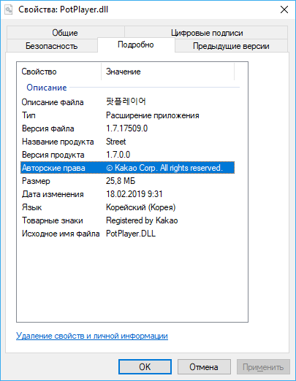Image resolution: width=296 pixels, height=381 pixels.
Task: Click the value Street
Action: coord(116,142)
